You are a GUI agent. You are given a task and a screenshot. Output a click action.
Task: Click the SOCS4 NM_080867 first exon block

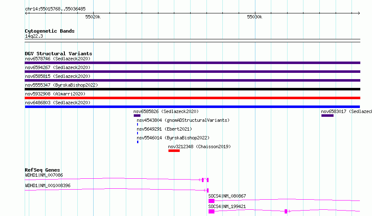(x=211, y=201)
